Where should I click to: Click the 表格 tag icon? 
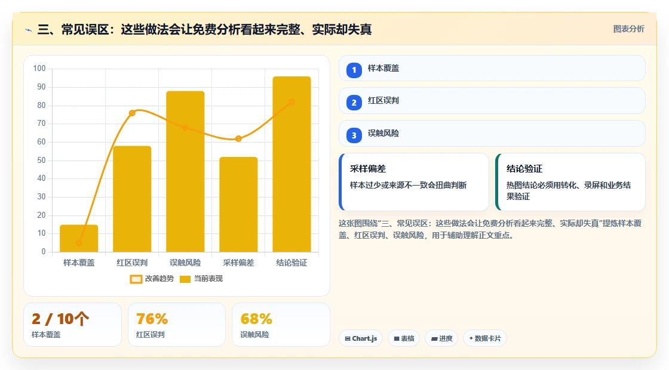[x=397, y=338]
